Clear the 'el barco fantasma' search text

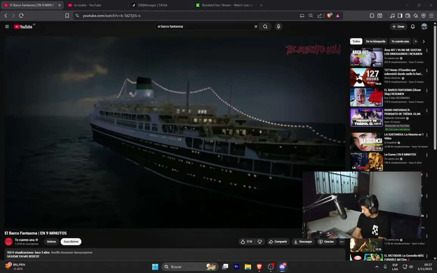(x=256, y=27)
